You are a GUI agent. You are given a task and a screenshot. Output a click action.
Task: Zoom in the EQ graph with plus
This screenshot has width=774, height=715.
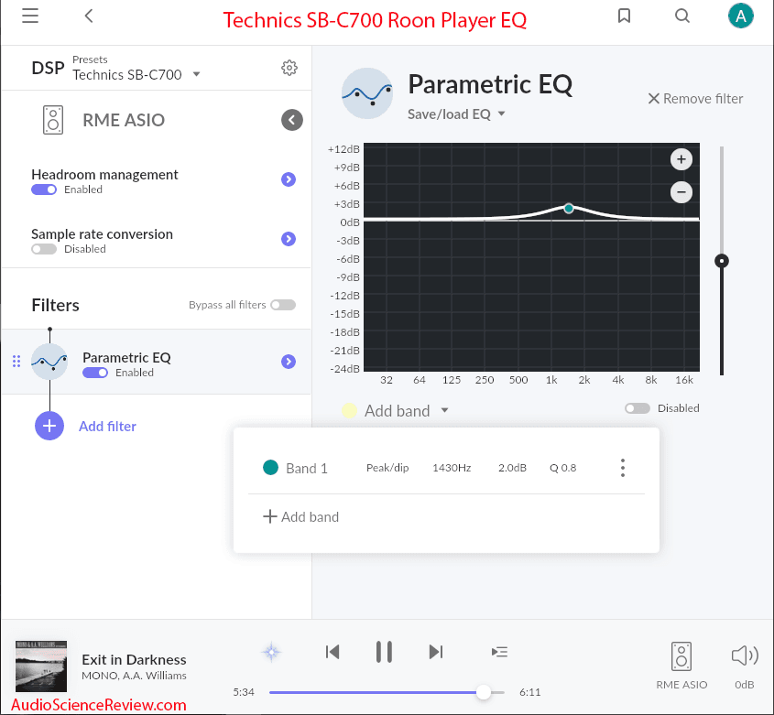[x=681, y=159]
